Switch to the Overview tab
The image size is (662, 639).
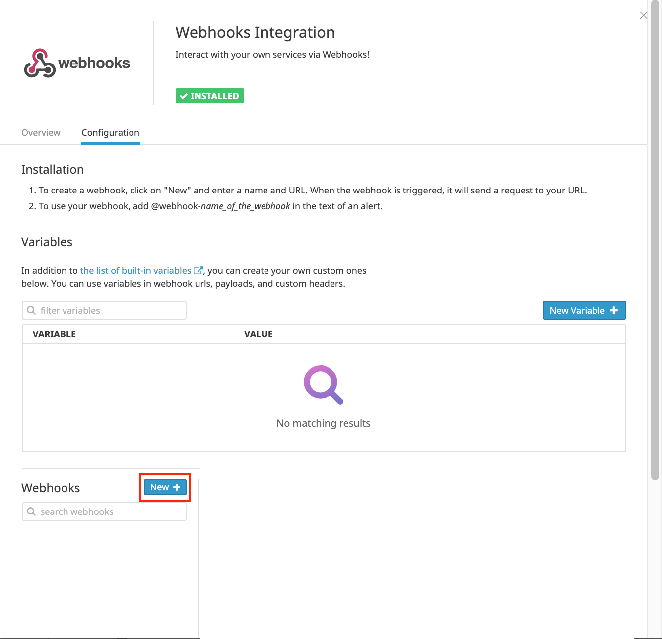[x=40, y=132]
